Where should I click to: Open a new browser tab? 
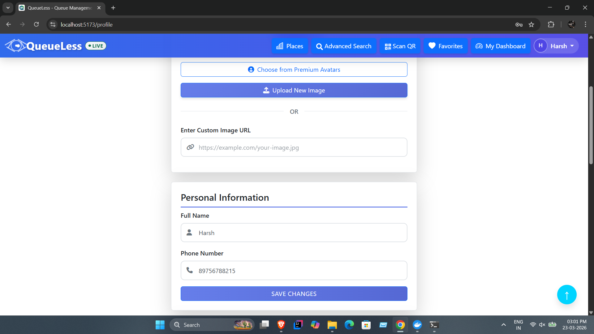click(113, 8)
